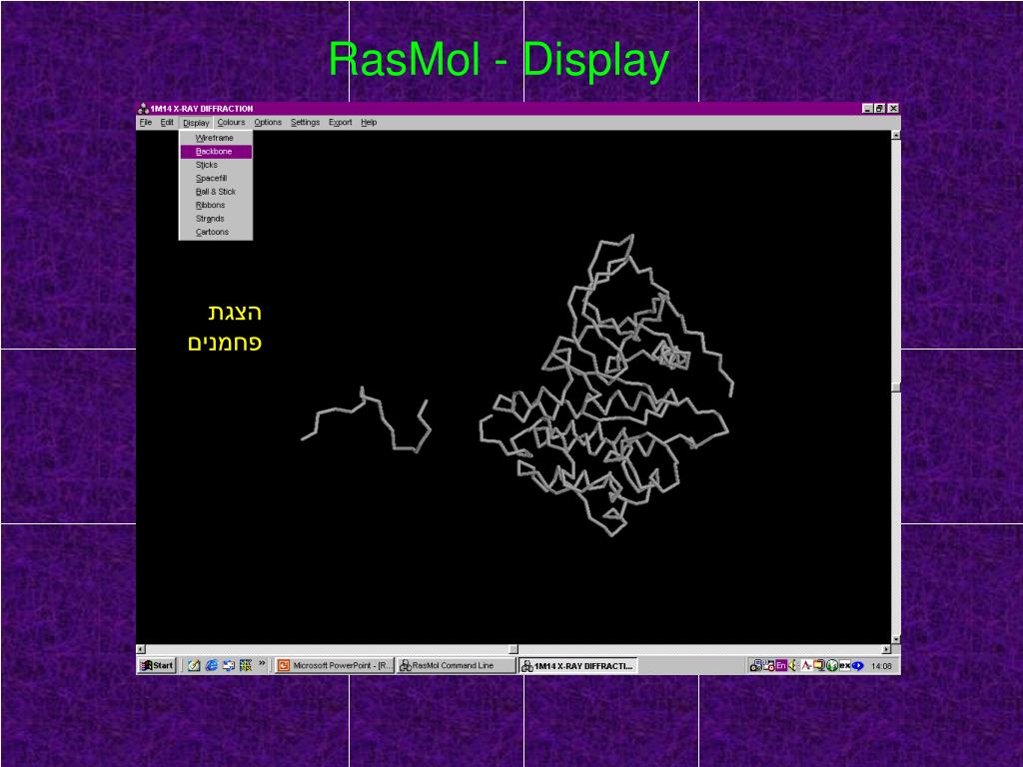Open the Colours menu
This screenshot has height=767, width=1023.
[231, 123]
